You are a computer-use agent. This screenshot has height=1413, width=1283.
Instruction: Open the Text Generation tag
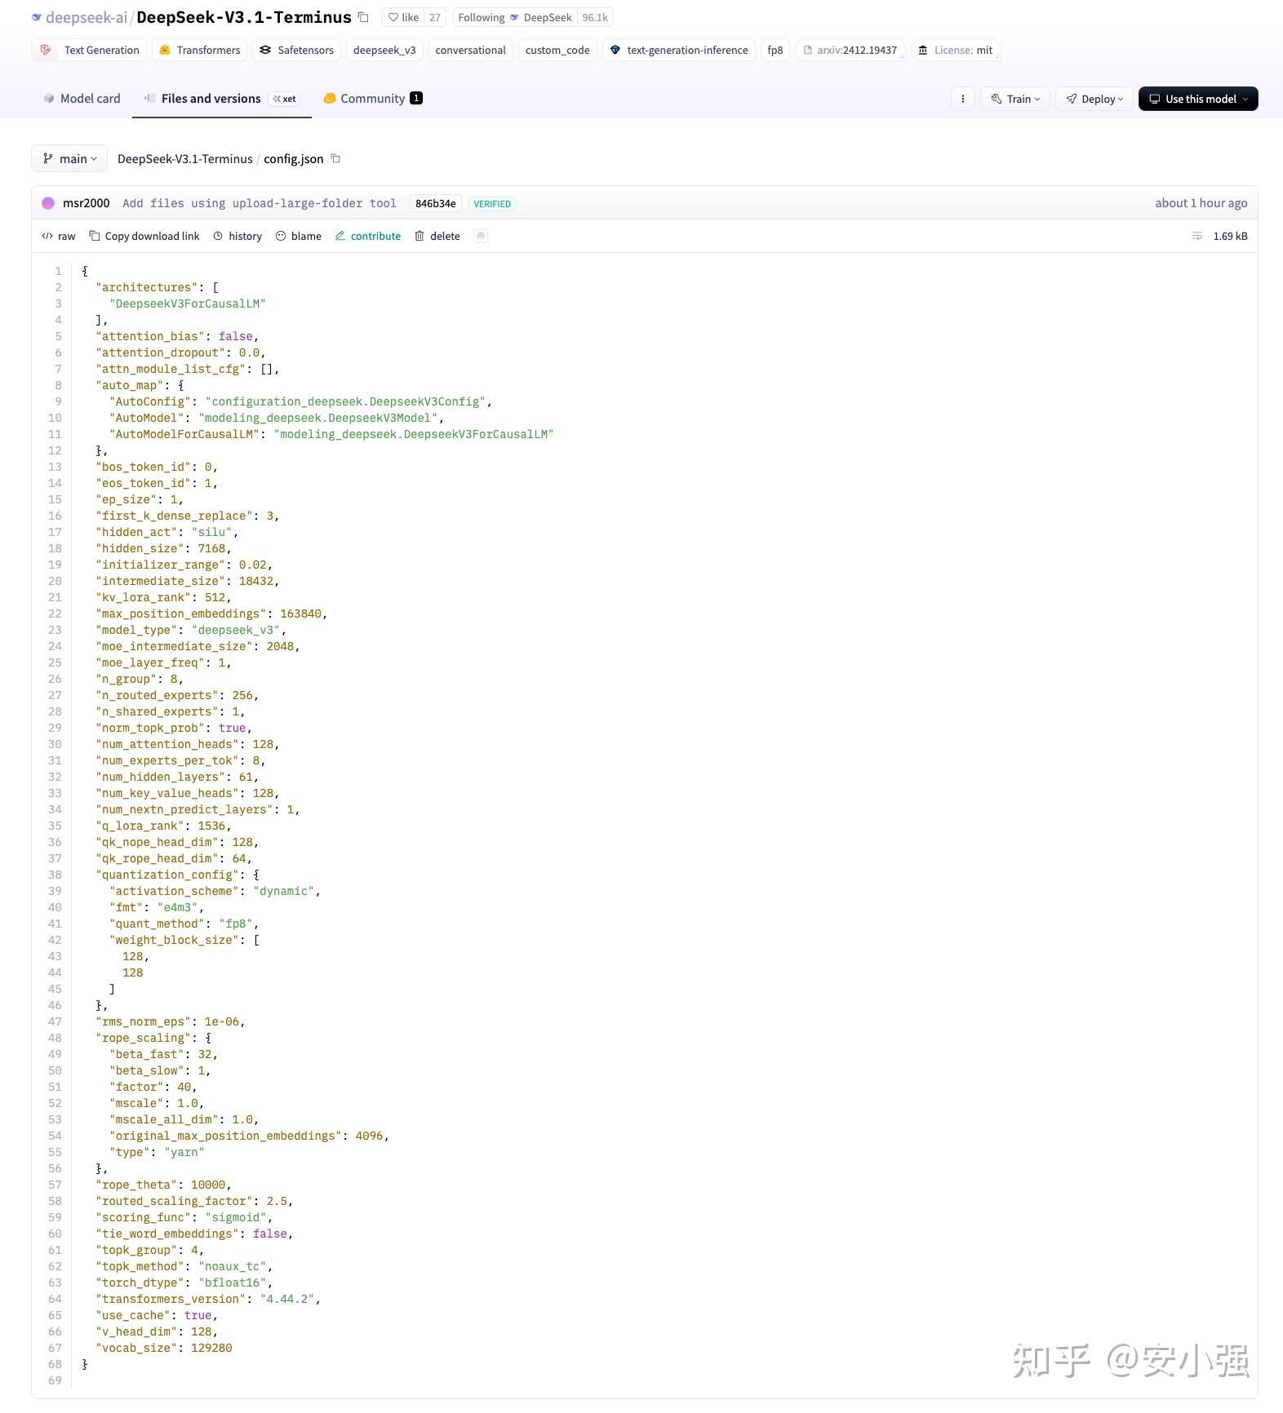tap(89, 50)
